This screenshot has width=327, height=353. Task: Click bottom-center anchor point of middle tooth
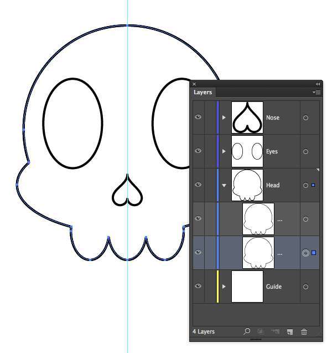coord(127,260)
